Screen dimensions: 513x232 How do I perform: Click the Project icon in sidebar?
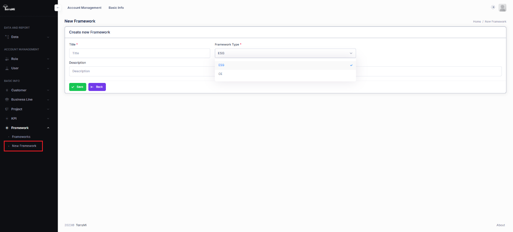coord(7,109)
